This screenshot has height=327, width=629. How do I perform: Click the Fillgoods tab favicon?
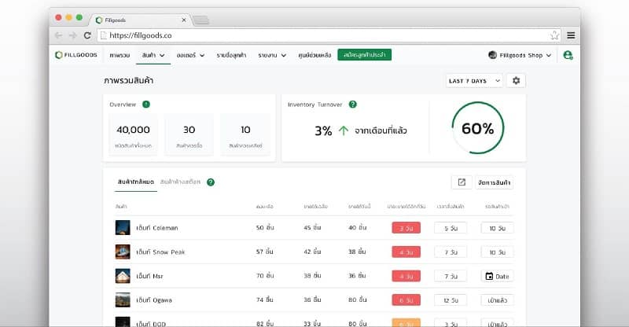click(x=99, y=20)
